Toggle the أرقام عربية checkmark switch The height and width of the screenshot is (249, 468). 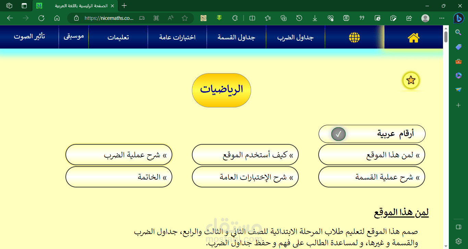[x=338, y=134]
